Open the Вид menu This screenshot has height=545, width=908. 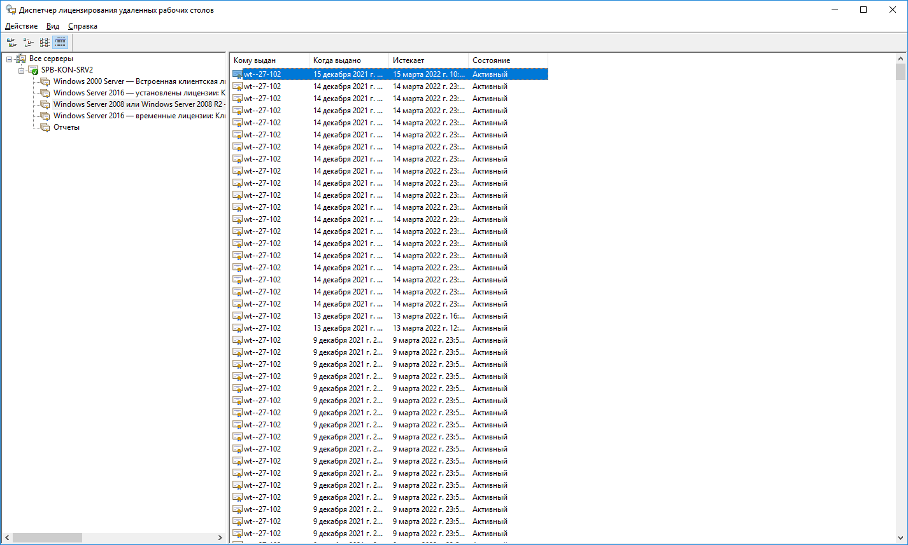point(53,26)
